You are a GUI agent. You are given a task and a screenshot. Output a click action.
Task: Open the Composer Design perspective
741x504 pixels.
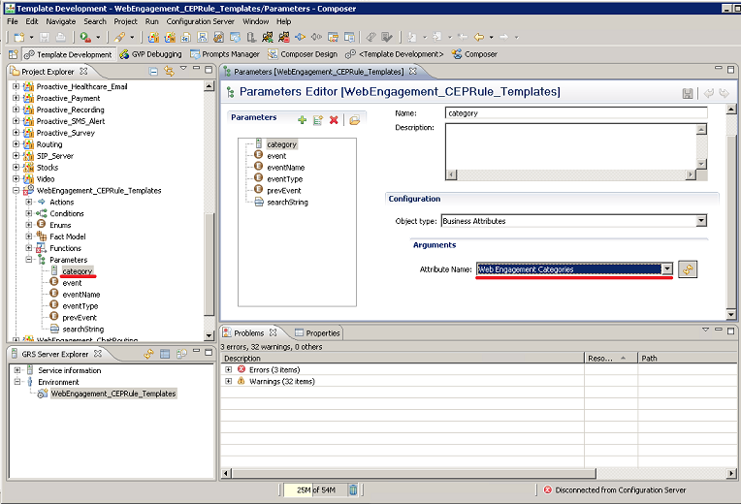303,54
